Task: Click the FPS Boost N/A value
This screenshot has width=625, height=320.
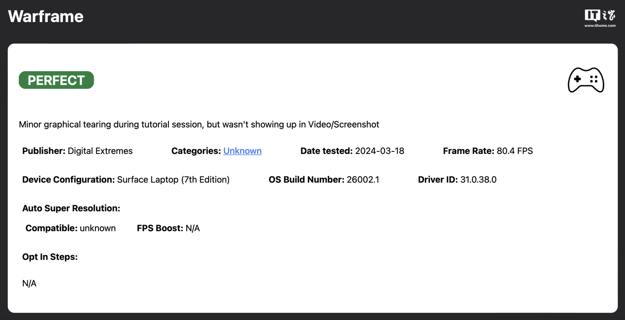Action: [x=193, y=228]
